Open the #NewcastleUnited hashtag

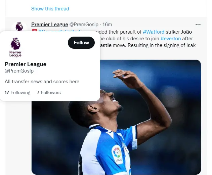[59, 32]
